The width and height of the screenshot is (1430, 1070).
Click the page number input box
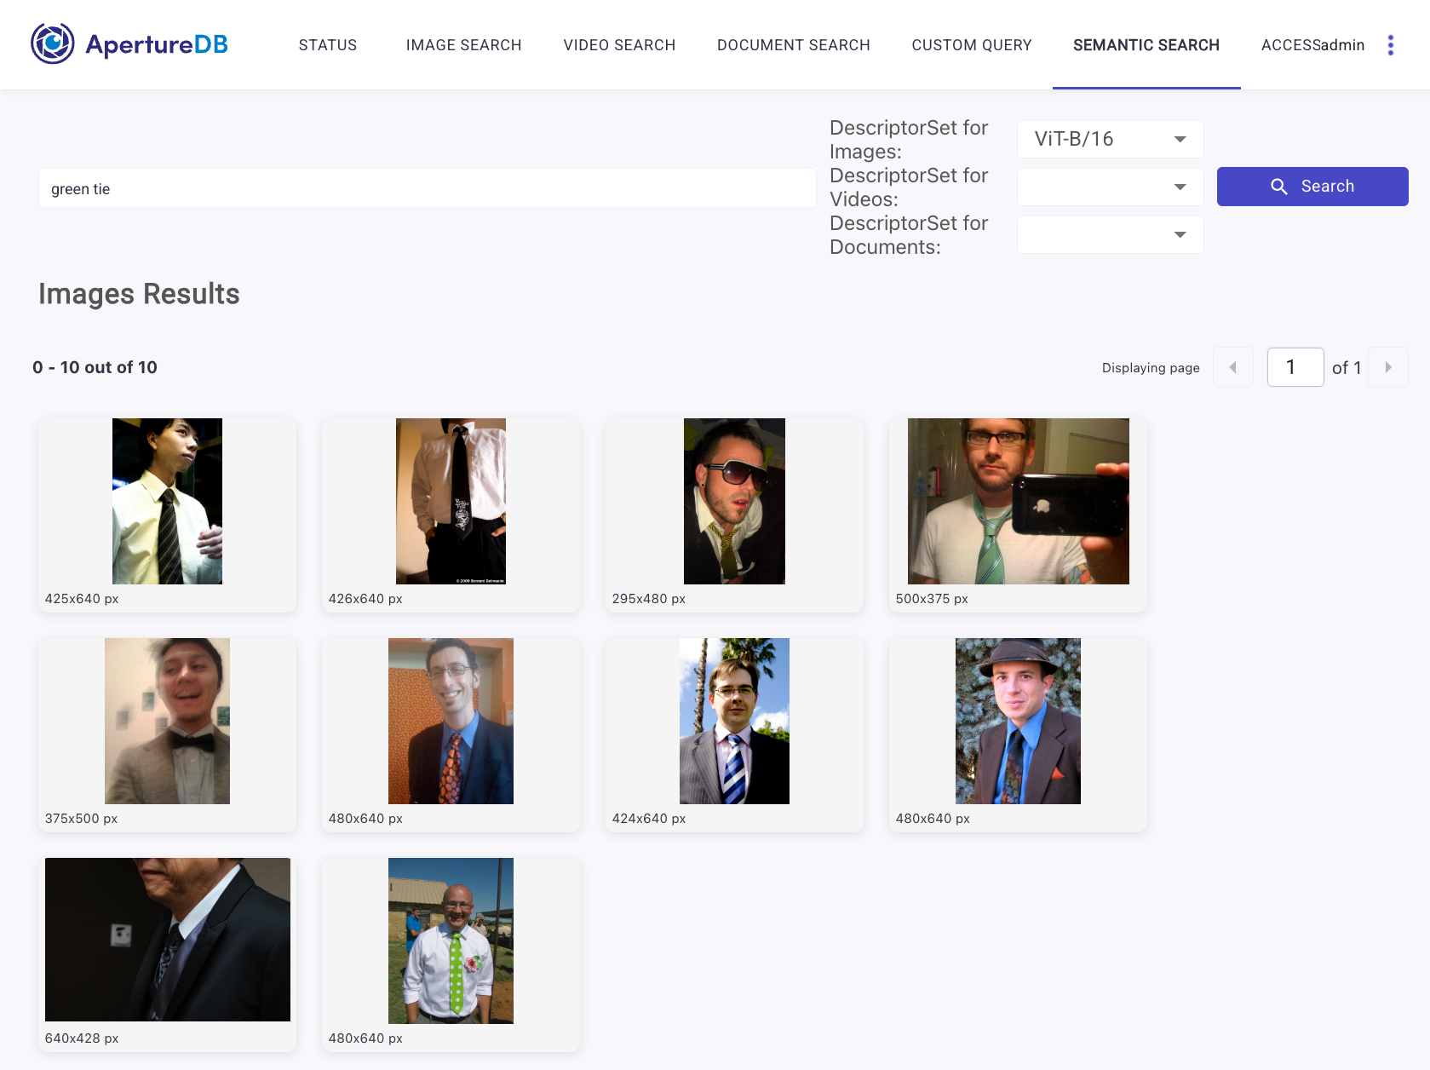click(x=1295, y=367)
